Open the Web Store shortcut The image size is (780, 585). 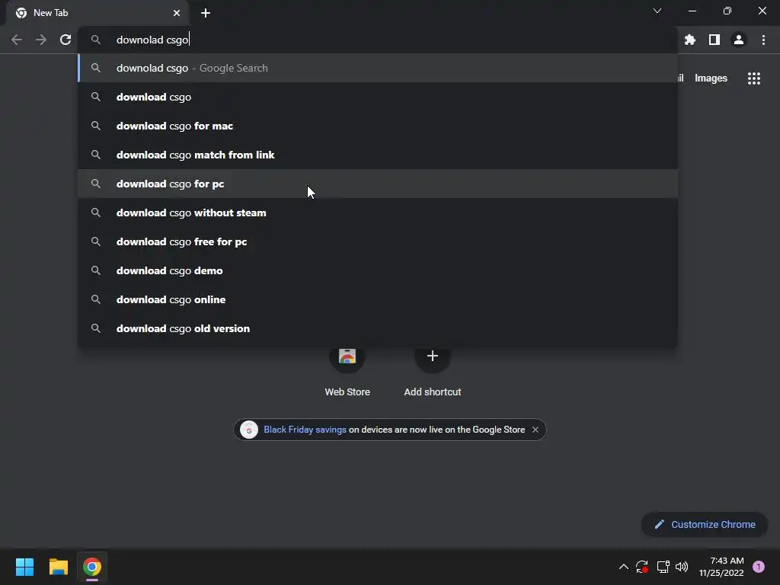(x=347, y=371)
